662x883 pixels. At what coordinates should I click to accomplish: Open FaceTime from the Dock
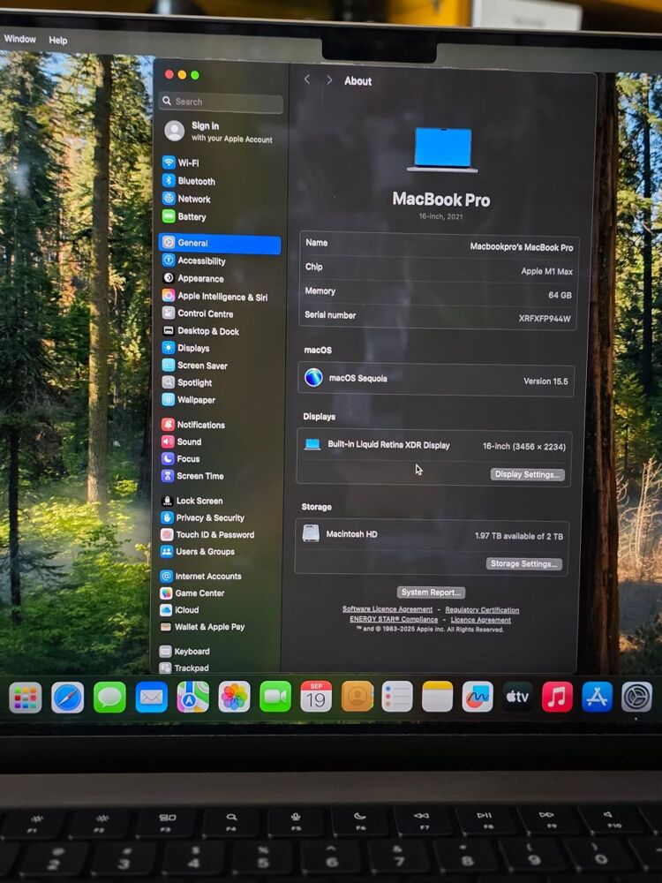point(275,697)
